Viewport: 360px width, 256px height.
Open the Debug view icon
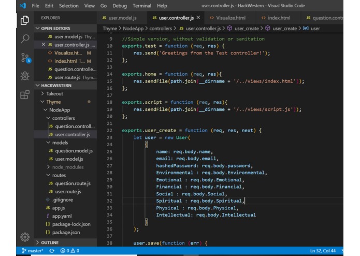pyautogui.click(x=24, y=76)
